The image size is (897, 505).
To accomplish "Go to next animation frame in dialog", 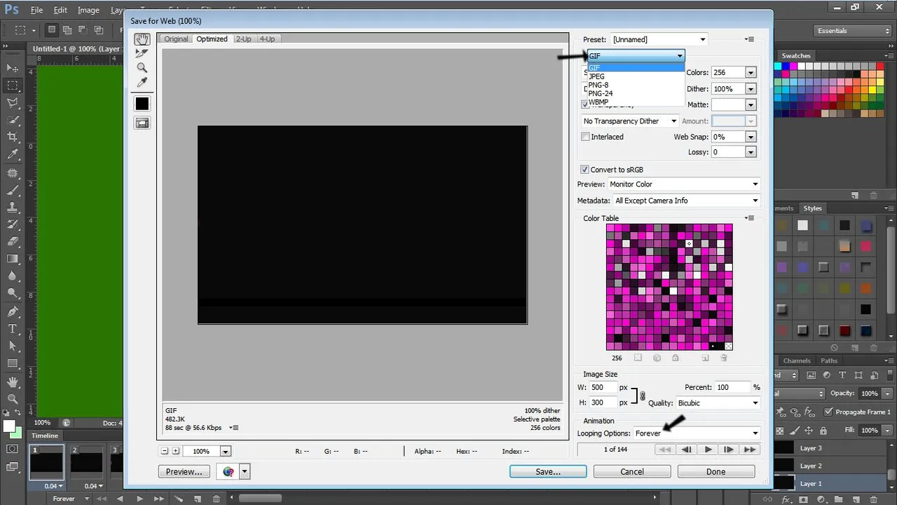I will pos(729,450).
